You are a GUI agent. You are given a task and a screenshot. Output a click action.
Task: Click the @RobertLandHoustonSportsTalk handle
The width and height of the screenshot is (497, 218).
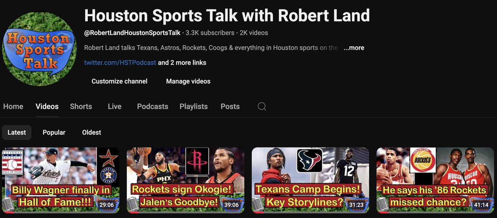[133, 33]
